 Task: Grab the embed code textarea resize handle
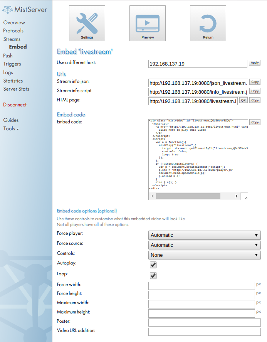(x=246, y=198)
